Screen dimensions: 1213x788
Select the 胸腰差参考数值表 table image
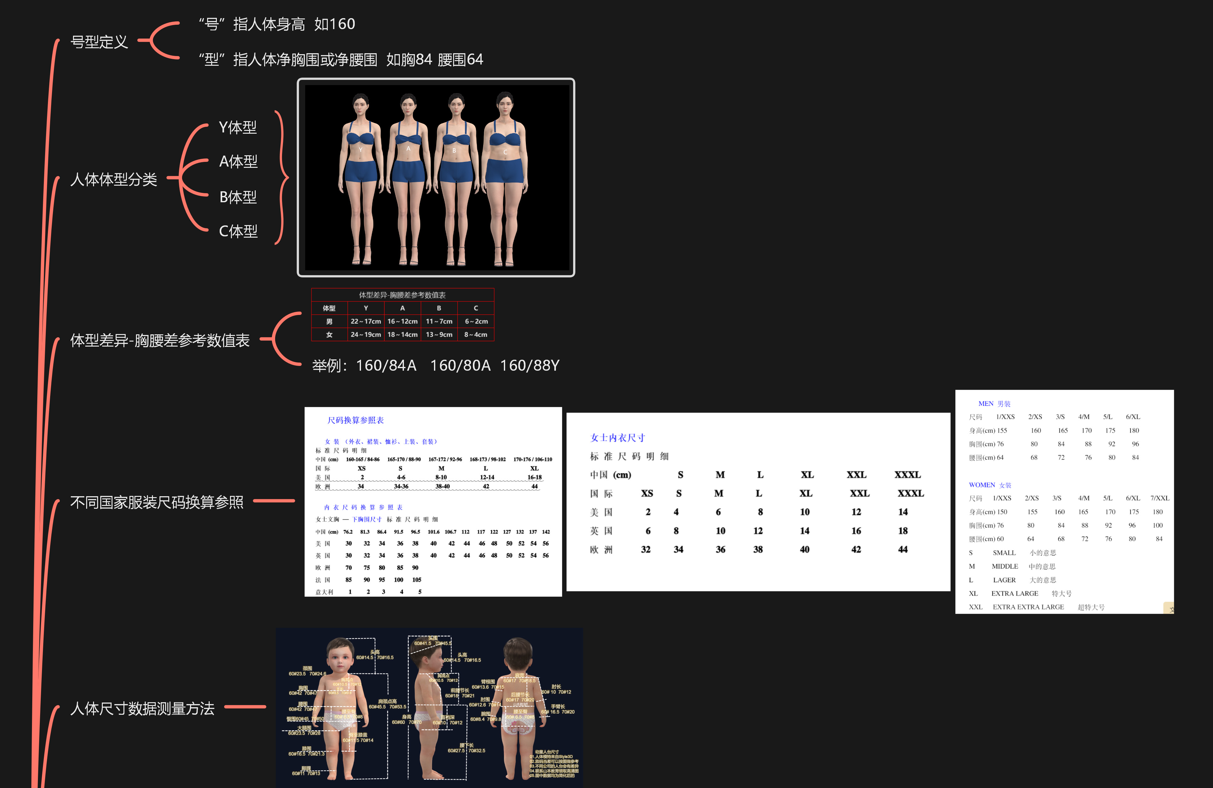click(403, 315)
